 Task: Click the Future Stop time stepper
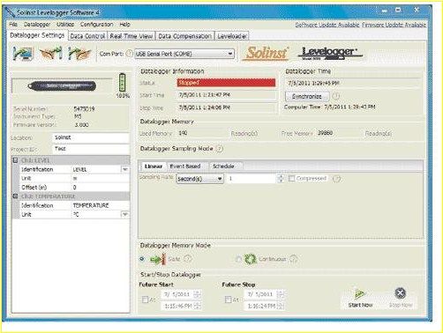281,306
